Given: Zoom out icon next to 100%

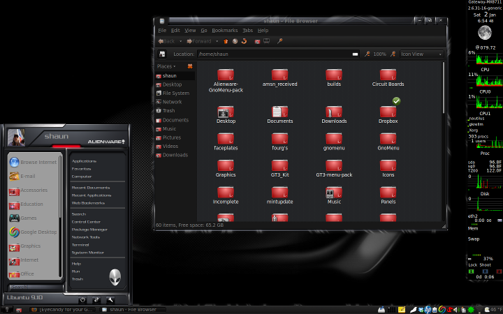Looking at the screenshot, I should click(x=367, y=54).
